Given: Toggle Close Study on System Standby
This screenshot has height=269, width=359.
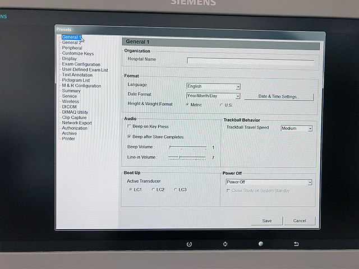Looking at the screenshot, I should [258, 191].
